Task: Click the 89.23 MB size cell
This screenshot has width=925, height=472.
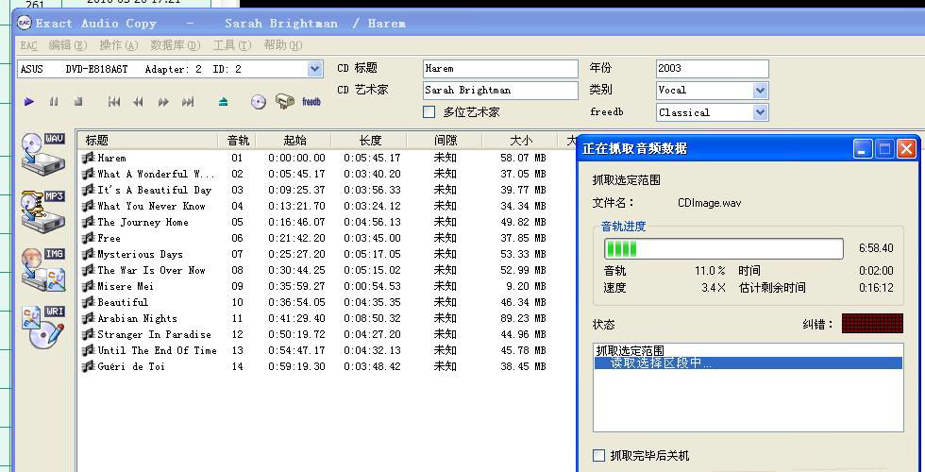Action: pos(523,318)
